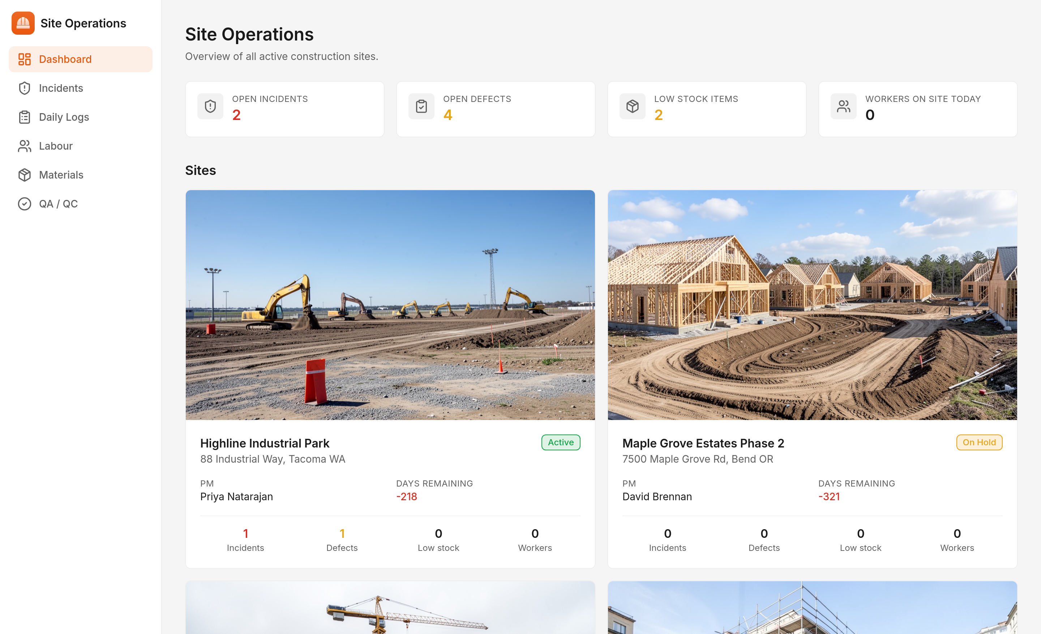Open the Dashboard menu item
This screenshot has width=1041, height=634.
pos(81,59)
